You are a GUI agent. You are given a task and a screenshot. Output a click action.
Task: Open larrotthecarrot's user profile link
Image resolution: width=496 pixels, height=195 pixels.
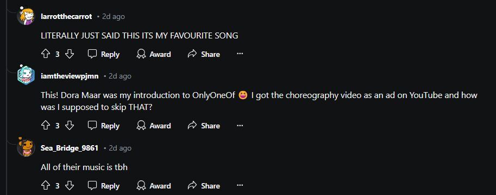(x=66, y=16)
